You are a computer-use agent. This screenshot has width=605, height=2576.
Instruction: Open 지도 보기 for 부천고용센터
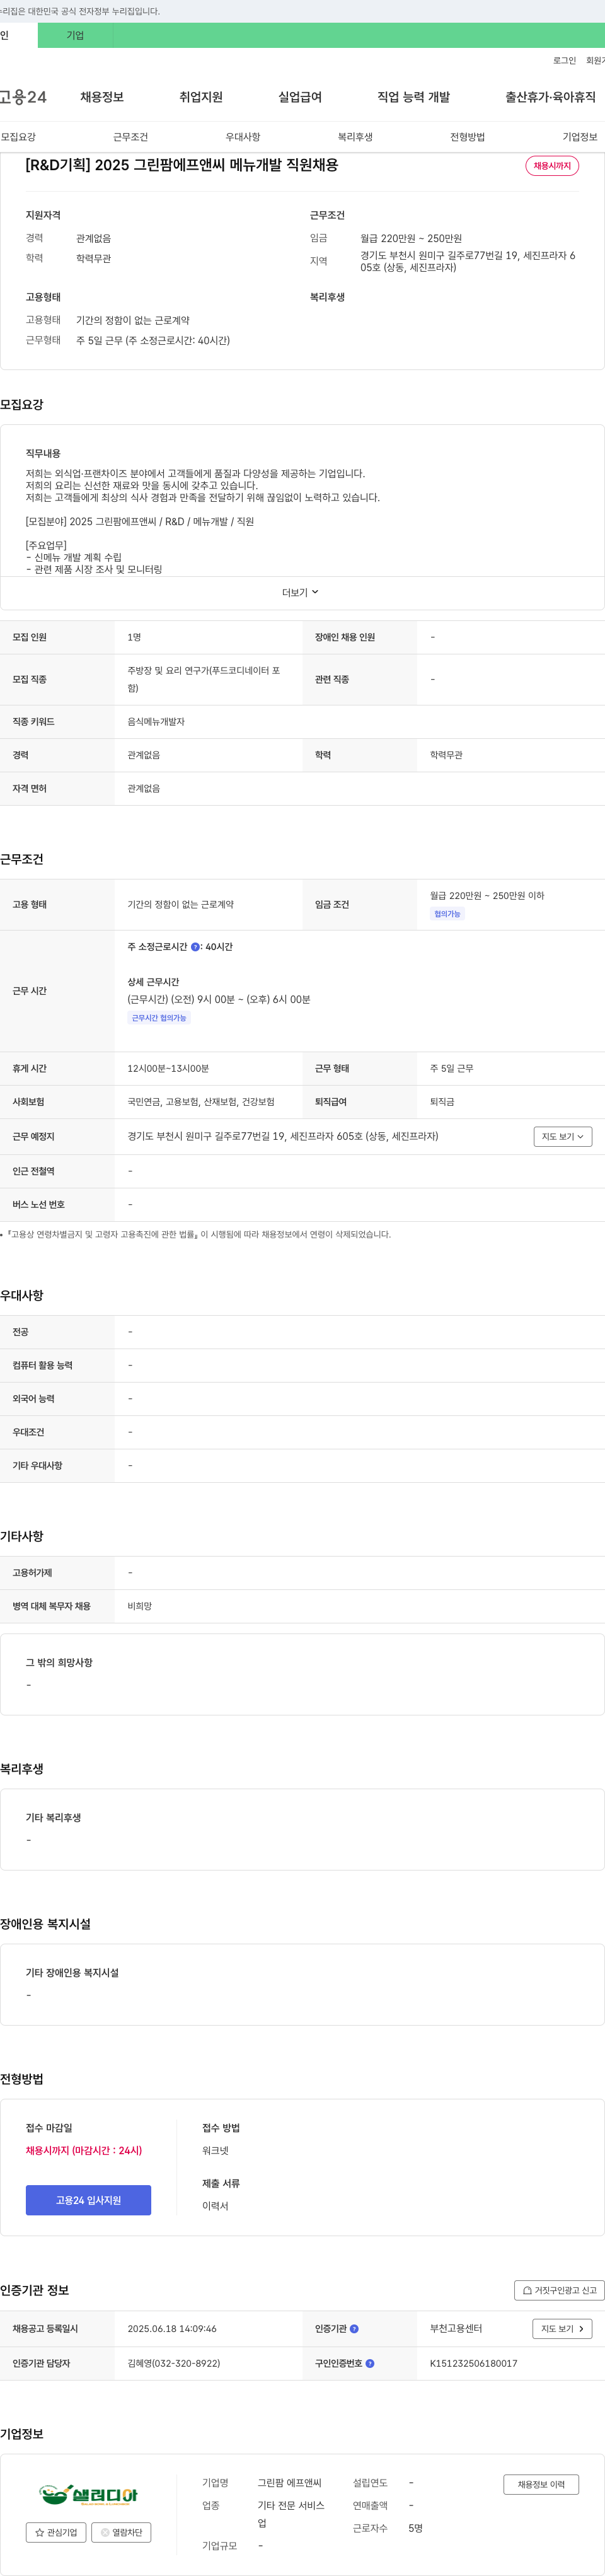(562, 2329)
